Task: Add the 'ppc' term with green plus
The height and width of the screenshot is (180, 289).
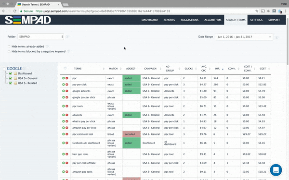Action: coord(64,78)
